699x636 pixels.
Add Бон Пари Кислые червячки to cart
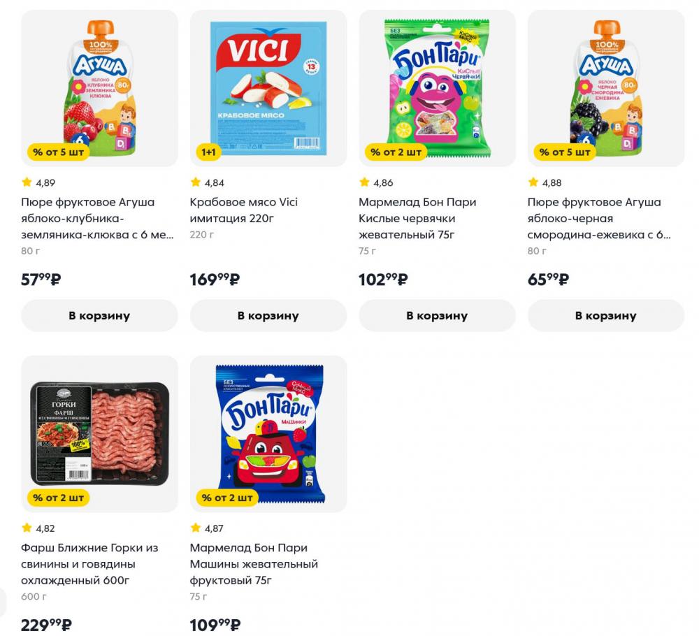tap(437, 315)
